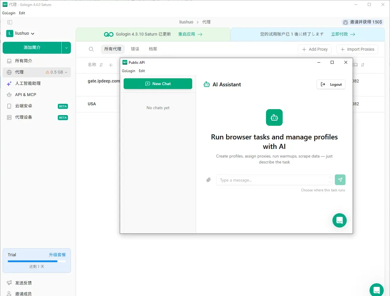
Task: Click the 立即付款 pay now link
Action: tap(343, 34)
